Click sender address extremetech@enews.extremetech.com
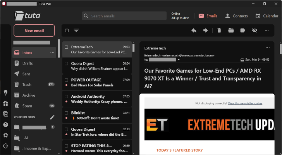282x155 pixels. click(x=188, y=56)
